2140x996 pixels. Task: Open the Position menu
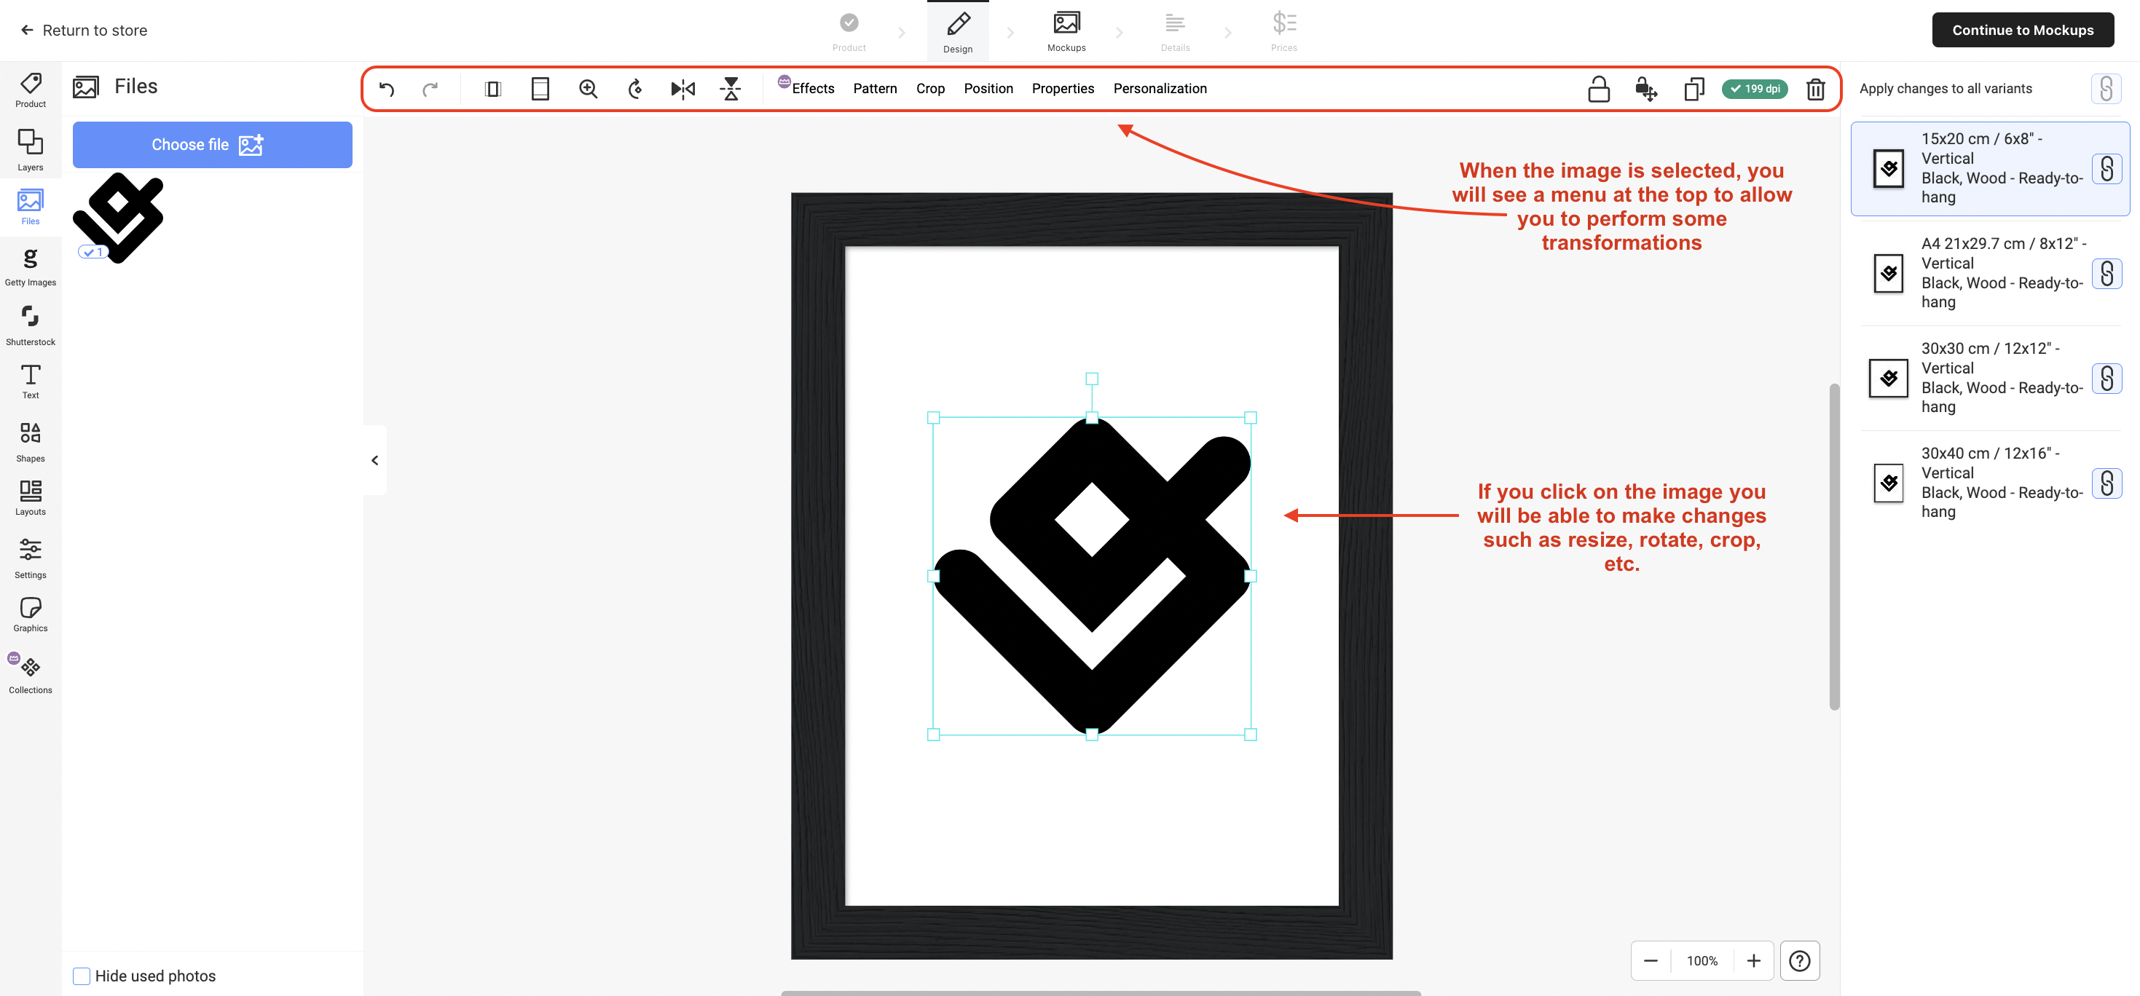[x=988, y=89]
